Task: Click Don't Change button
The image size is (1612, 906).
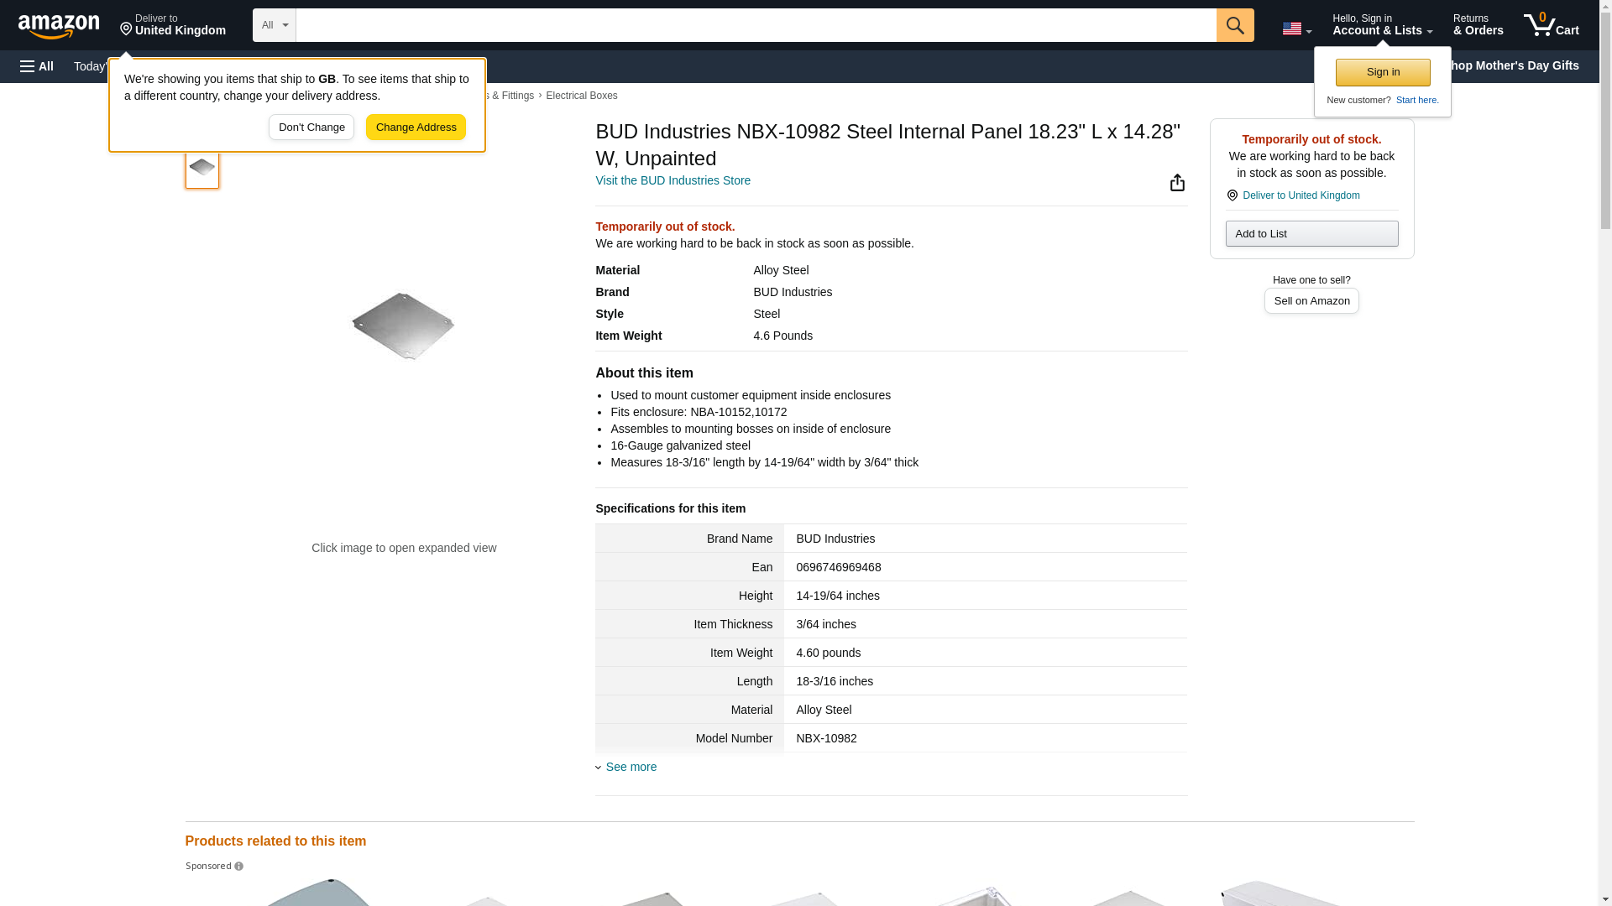Action: click(x=311, y=128)
